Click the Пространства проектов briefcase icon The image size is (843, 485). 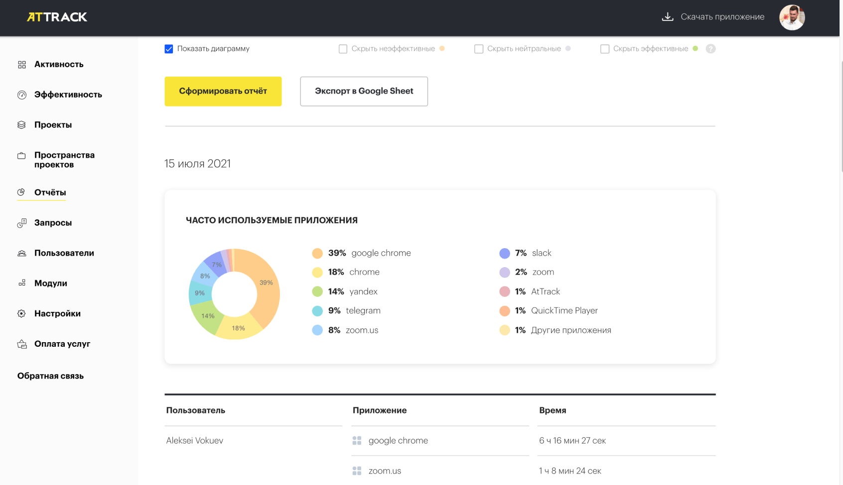coord(21,156)
